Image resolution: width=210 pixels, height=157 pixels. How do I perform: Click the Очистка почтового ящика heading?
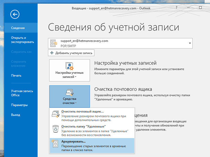coord(123,89)
